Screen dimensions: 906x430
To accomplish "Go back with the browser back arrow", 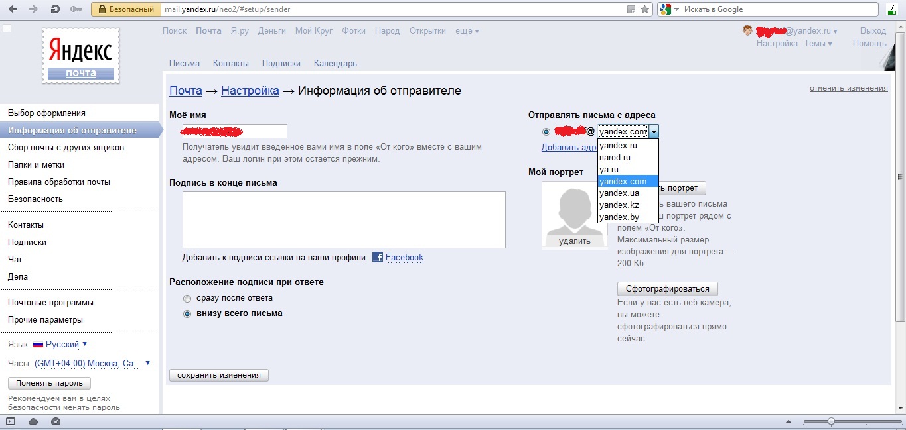I will pyautogui.click(x=13, y=9).
